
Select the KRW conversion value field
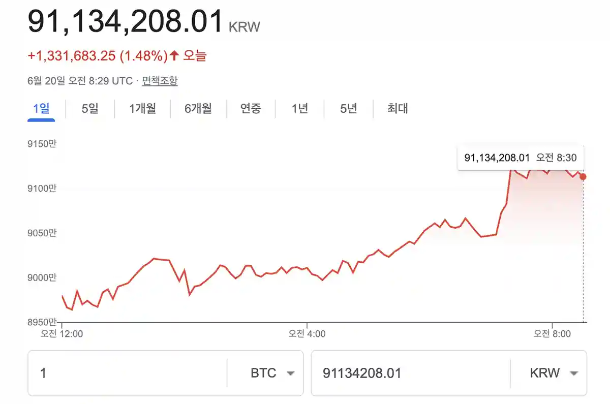coord(407,373)
